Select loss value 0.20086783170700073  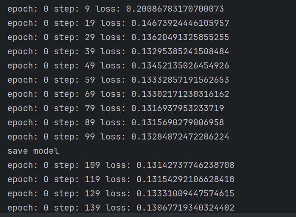click(175, 9)
